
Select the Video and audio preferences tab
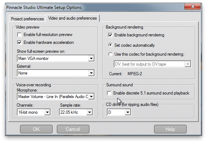click(72, 18)
